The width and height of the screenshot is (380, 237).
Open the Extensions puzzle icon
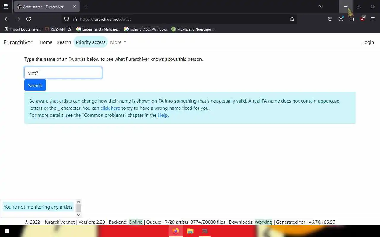(x=351, y=19)
